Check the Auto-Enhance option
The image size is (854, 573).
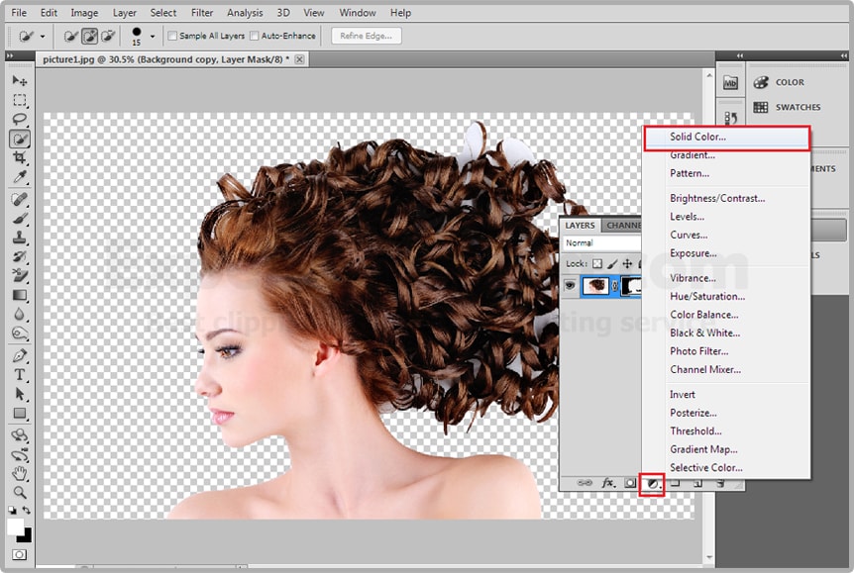pos(255,37)
